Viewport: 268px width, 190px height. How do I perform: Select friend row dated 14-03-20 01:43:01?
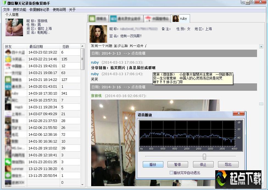coord(42,86)
